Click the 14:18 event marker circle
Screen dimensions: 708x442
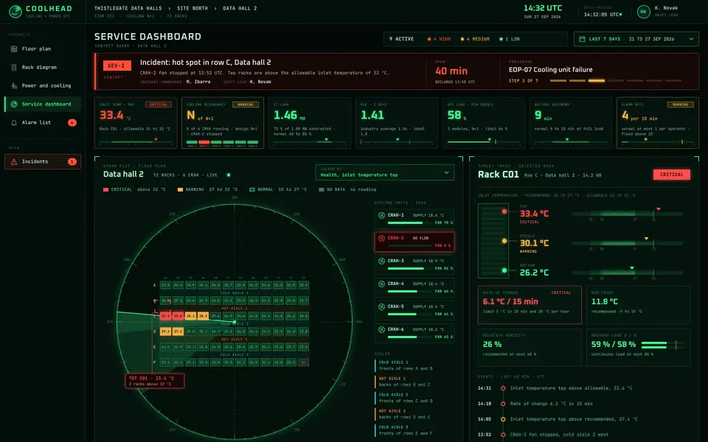point(503,404)
